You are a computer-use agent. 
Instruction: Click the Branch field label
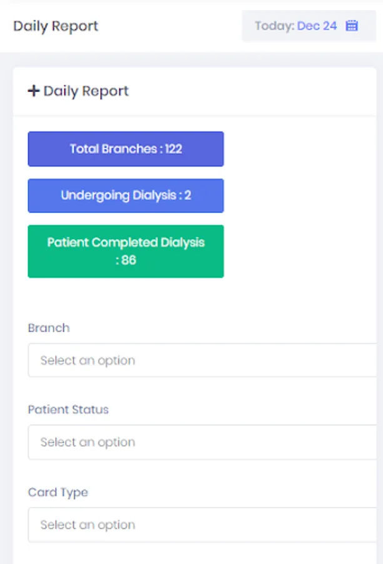tap(49, 328)
